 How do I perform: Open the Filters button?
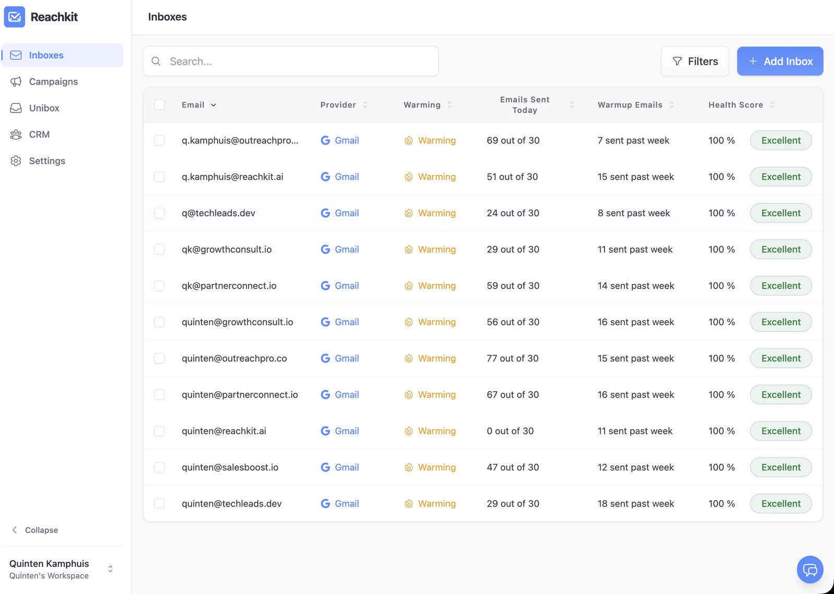tap(695, 61)
